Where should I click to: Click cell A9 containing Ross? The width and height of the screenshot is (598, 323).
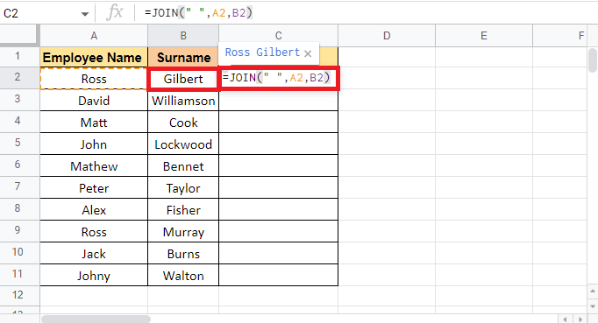tap(94, 232)
